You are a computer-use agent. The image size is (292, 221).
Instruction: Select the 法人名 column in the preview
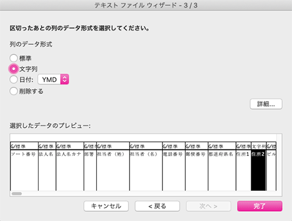pyautogui.click(x=47, y=170)
